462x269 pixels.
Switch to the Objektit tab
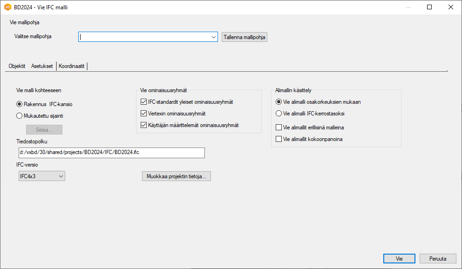click(17, 66)
